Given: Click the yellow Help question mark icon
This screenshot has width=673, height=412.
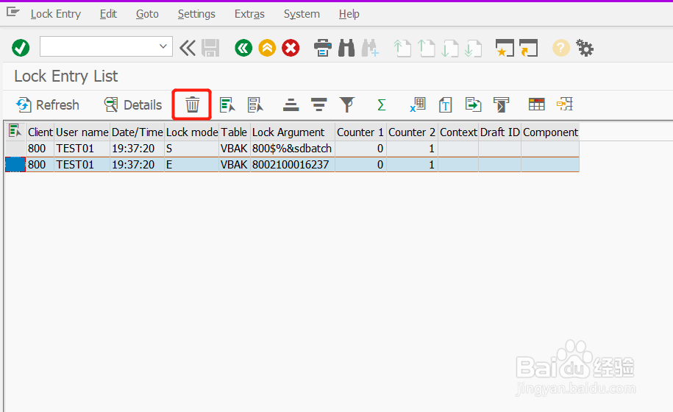Looking at the screenshot, I should [x=561, y=48].
